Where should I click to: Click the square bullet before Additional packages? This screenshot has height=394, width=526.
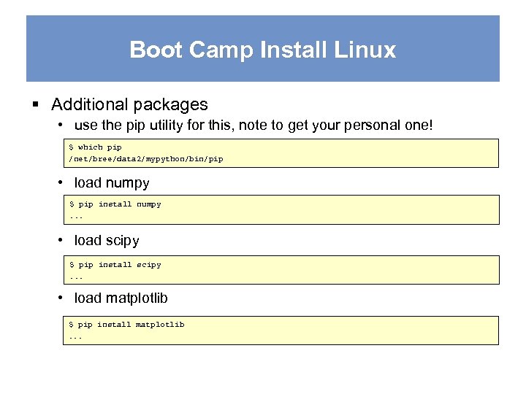pyautogui.click(x=36, y=105)
